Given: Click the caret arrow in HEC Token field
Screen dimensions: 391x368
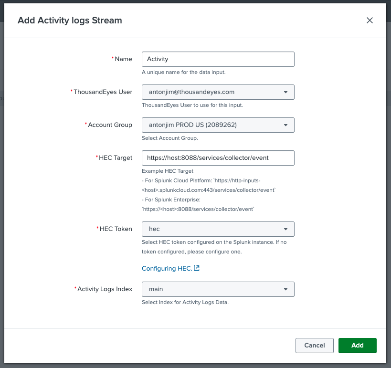Looking at the screenshot, I should tap(285, 229).
